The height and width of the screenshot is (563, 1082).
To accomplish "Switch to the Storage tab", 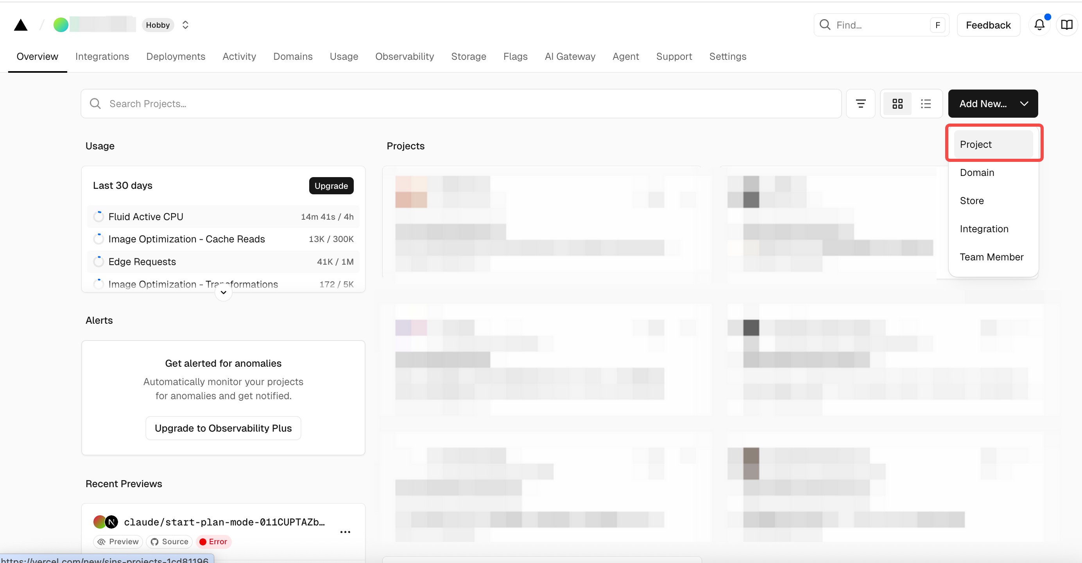I will tap(468, 56).
